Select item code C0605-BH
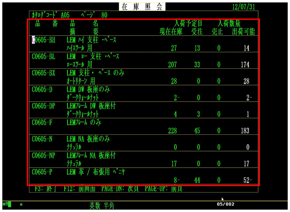The image size is (290, 212). pyautogui.click(x=43, y=40)
